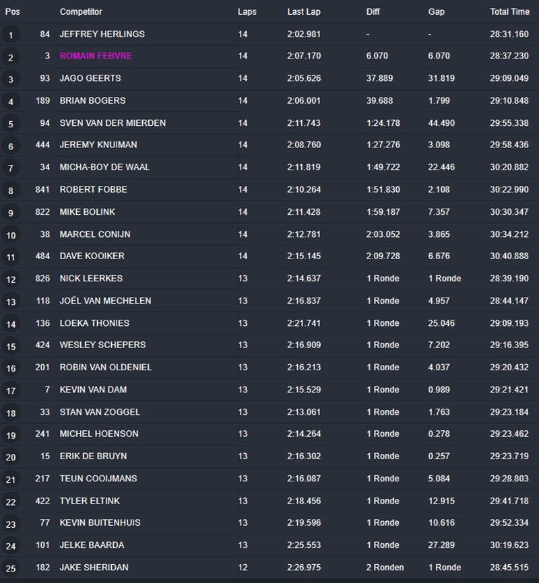539x583 pixels.
Task: Select the position 21 circle badge
Action: tap(11, 479)
